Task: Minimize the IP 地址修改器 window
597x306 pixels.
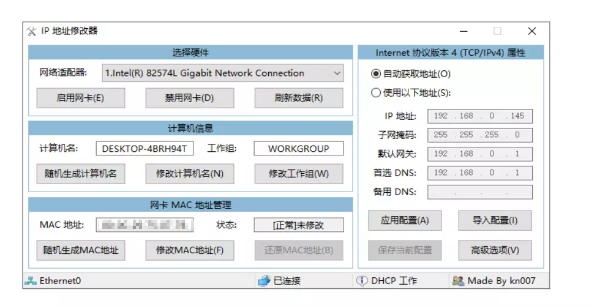Action: (464, 31)
